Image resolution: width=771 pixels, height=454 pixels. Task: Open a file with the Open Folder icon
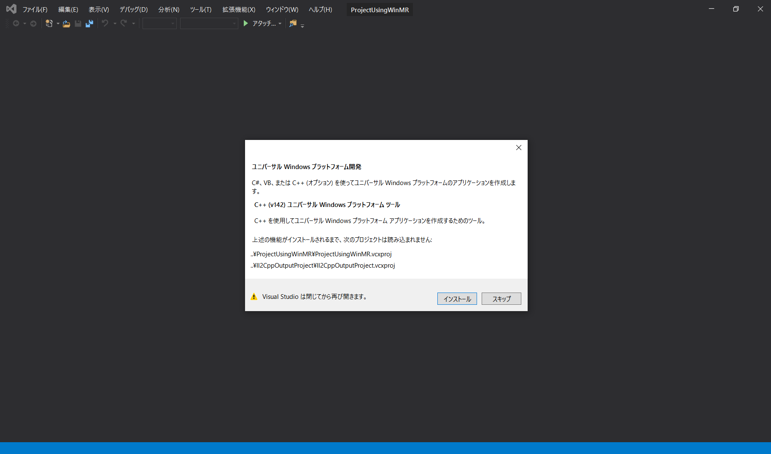click(66, 23)
